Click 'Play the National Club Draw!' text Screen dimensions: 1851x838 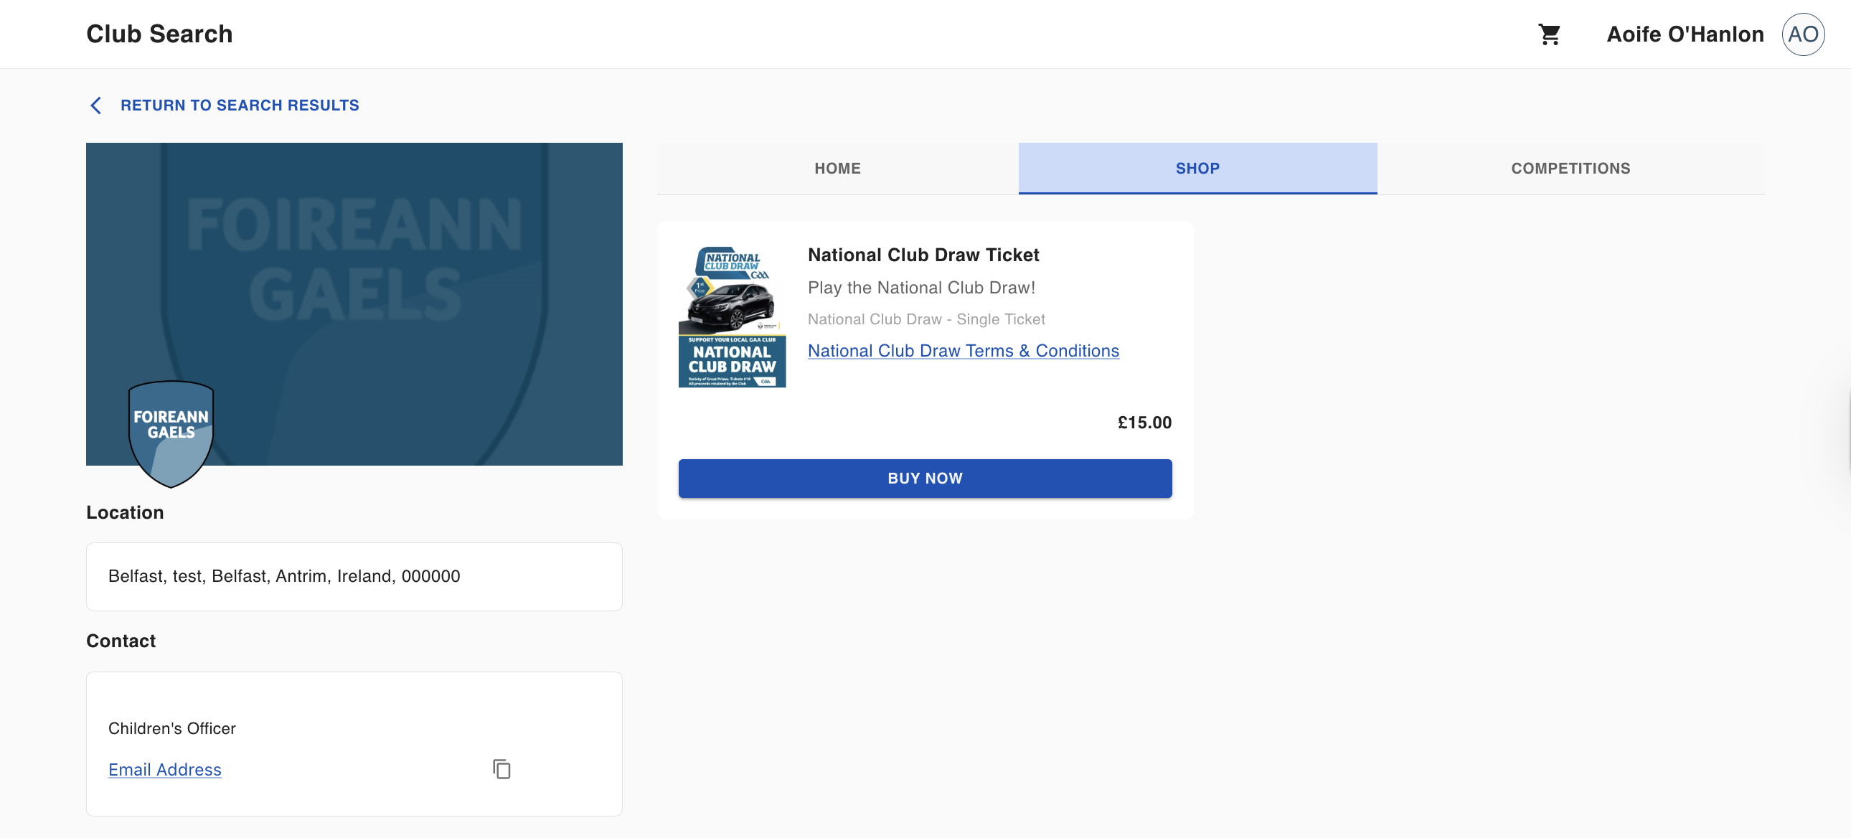click(921, 288)
